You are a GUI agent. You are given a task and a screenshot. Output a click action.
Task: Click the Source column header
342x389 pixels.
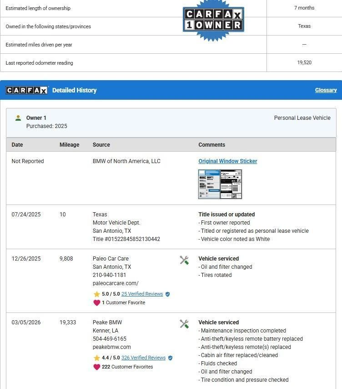pyautogui.click(x=101, y=145)
